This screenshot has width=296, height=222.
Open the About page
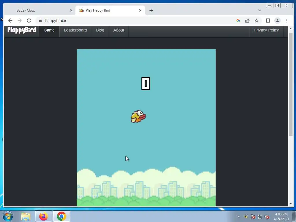click(x=119, y=30)
